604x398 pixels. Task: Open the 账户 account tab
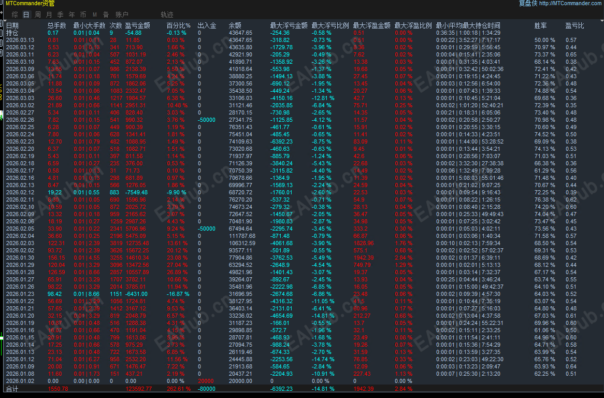(x=122, y=15)
